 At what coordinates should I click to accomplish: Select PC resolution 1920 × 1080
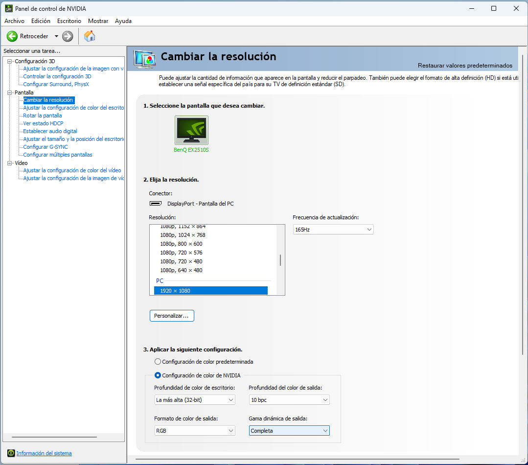211,291
